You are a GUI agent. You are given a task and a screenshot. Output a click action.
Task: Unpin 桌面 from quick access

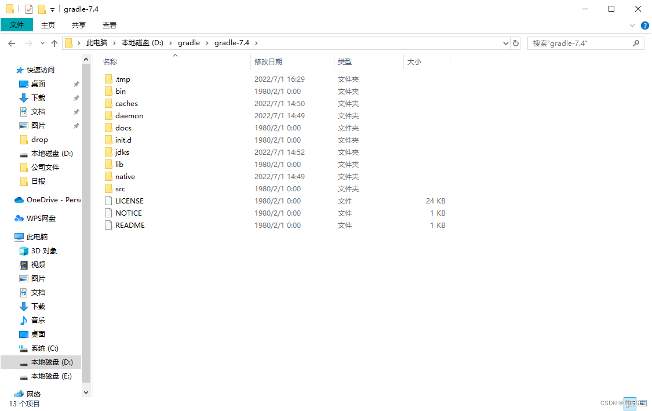[x=76, y=83]
